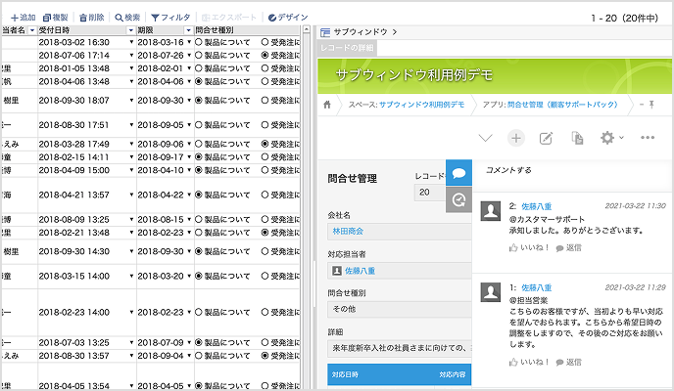Viewport: 674px width, 391px height.
Task: Open the blue comment bubble side tab
Action: click(x=458, y=171)
